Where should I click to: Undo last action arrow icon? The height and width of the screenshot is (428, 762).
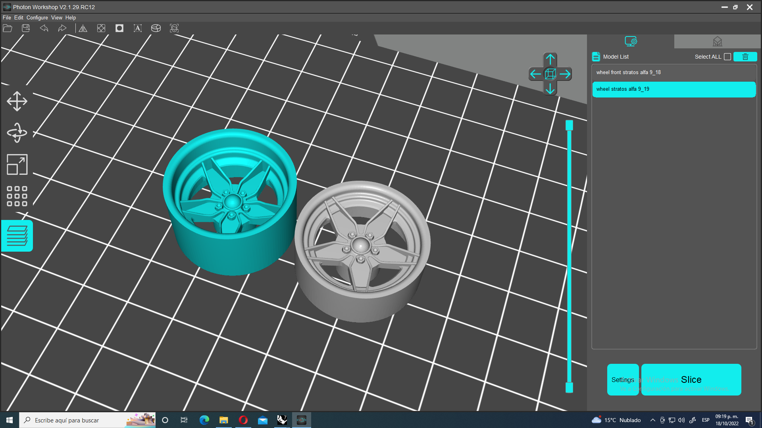pos(44,28)
